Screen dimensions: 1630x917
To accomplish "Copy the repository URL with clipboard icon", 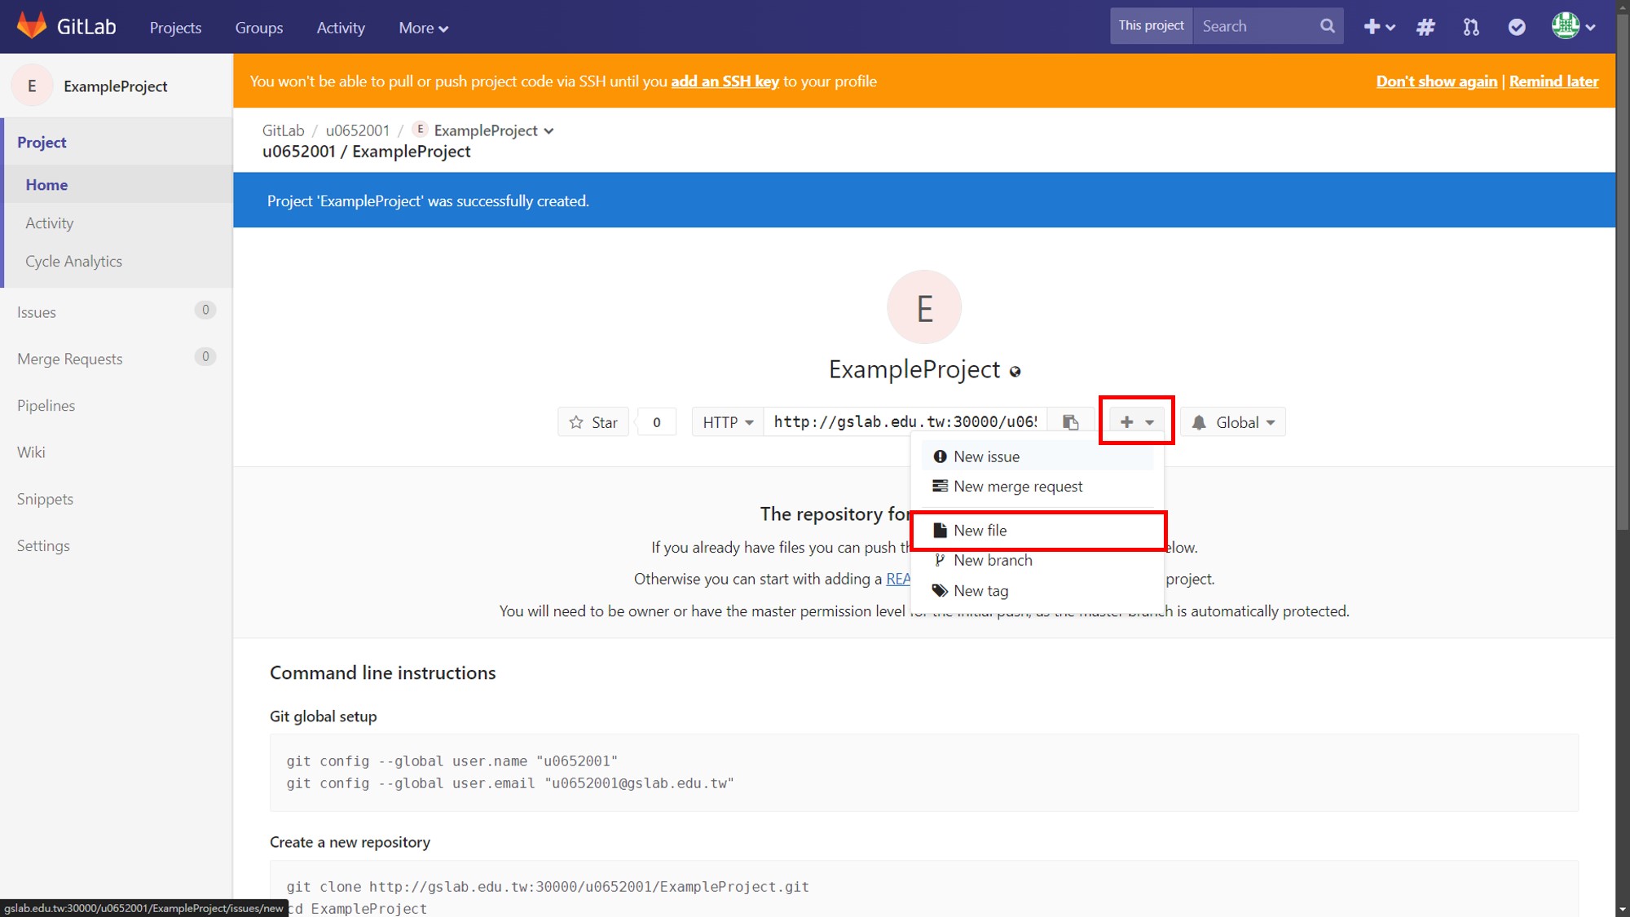I will pos(1071,422).
